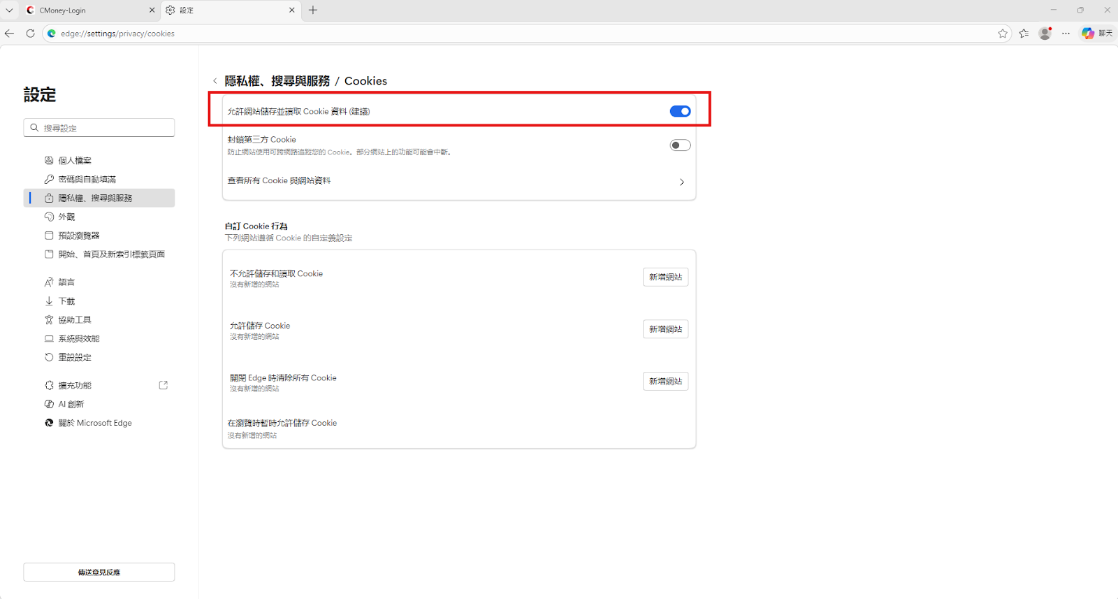Click the browser back arrow icon
1118x599 pixels.
click(10, 34)
